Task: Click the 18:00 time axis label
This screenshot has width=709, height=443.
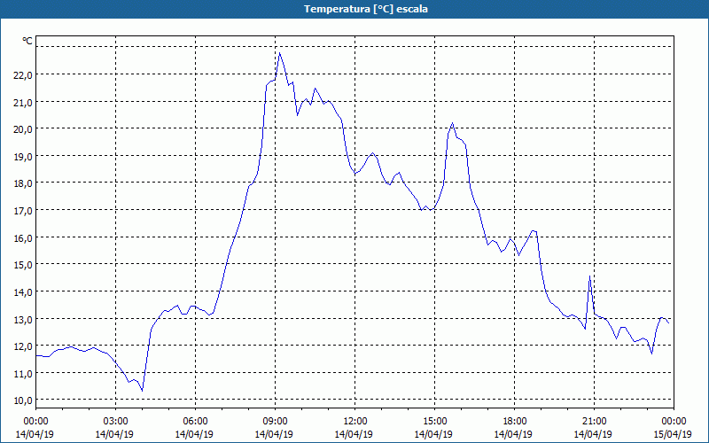Action: [515, 422]
